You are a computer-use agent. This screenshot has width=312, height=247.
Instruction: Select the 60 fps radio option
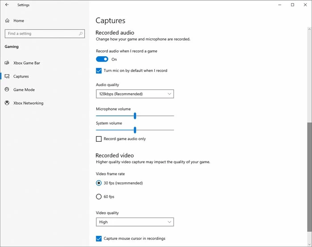[x=99, y=197]
